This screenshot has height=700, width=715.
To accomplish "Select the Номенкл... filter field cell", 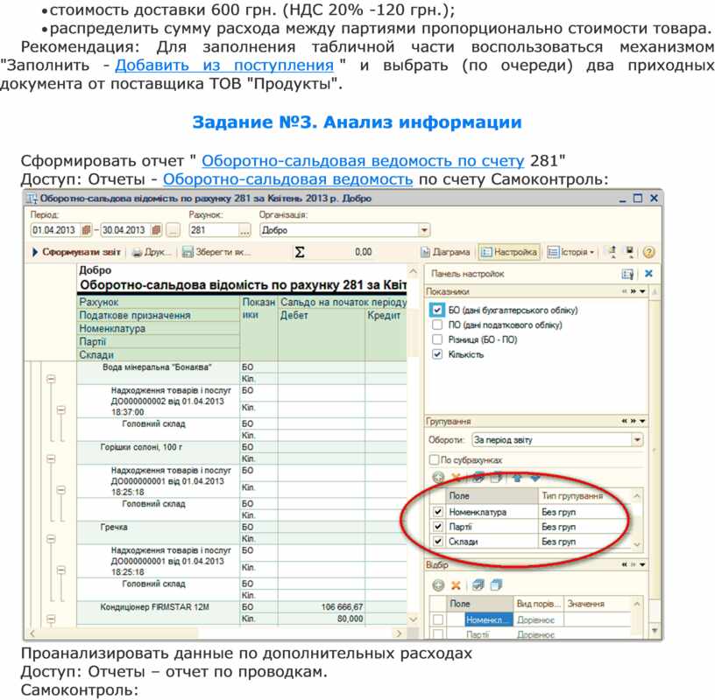I will tap(489, 619).
